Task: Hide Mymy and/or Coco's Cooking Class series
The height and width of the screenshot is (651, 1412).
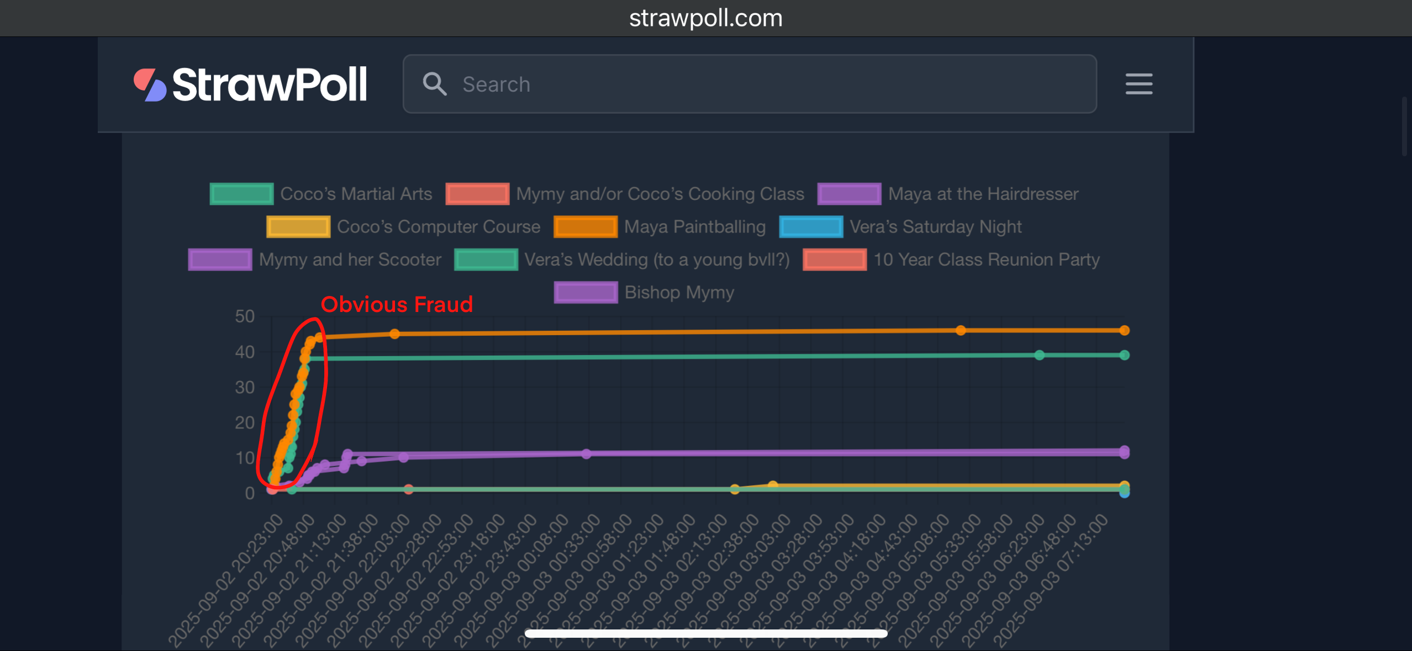Action: pyautogui.click(x=477, y=194)
